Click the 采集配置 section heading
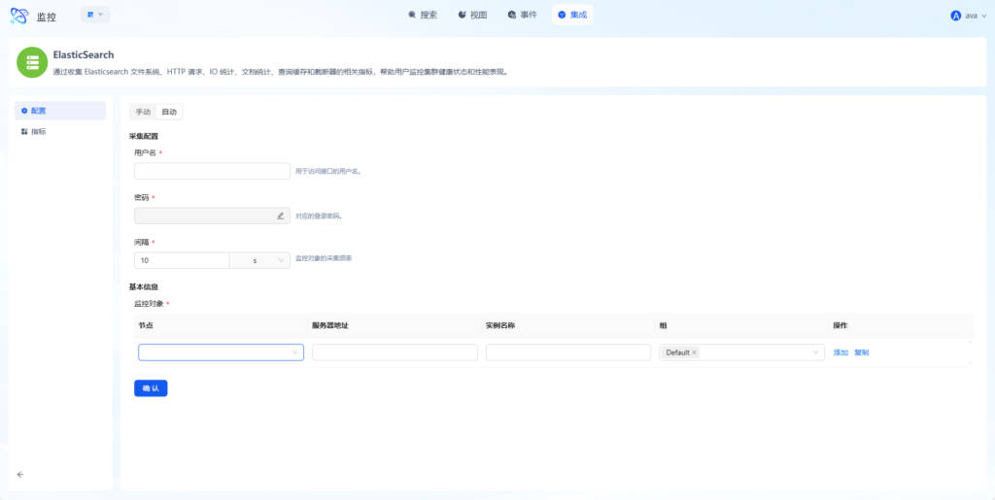The width and height of the screenshot is (995, 500). (x=144, y=136)
